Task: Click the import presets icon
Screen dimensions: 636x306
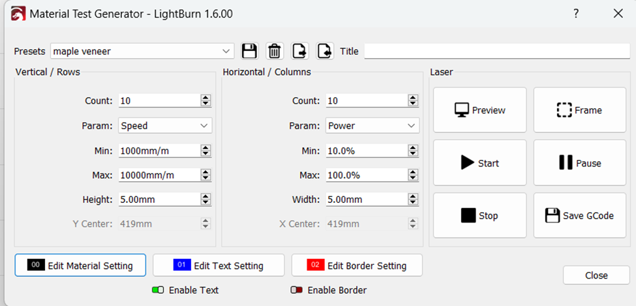Action: click(325, 52)
